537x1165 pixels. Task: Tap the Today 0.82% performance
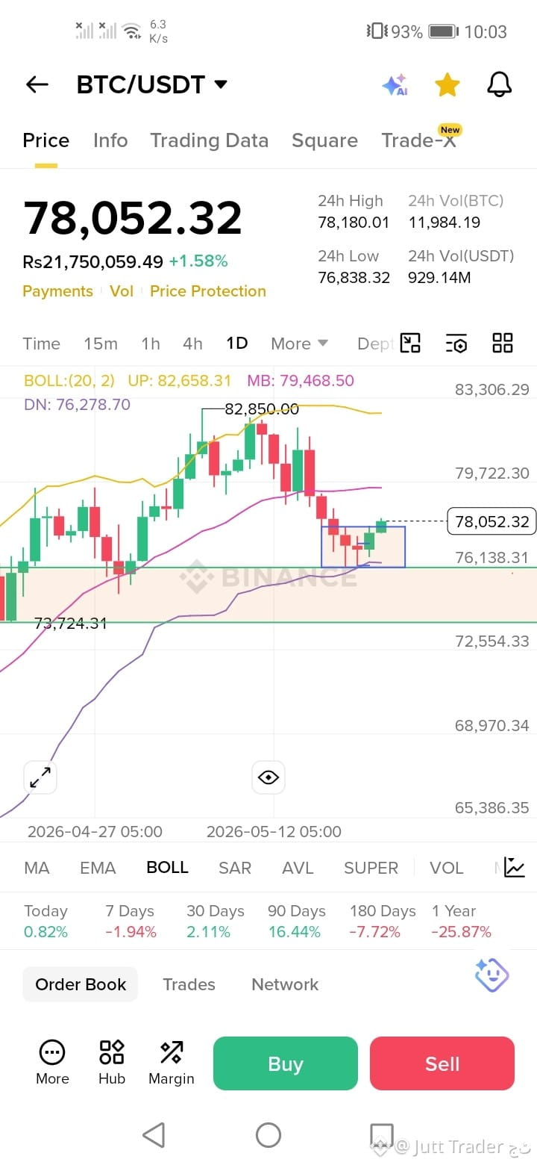pos(45,922)
